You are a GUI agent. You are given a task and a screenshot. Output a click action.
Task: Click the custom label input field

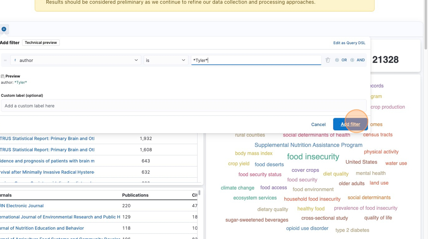[184, 106]
